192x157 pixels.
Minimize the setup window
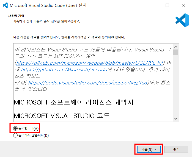(x=151, y=5)
